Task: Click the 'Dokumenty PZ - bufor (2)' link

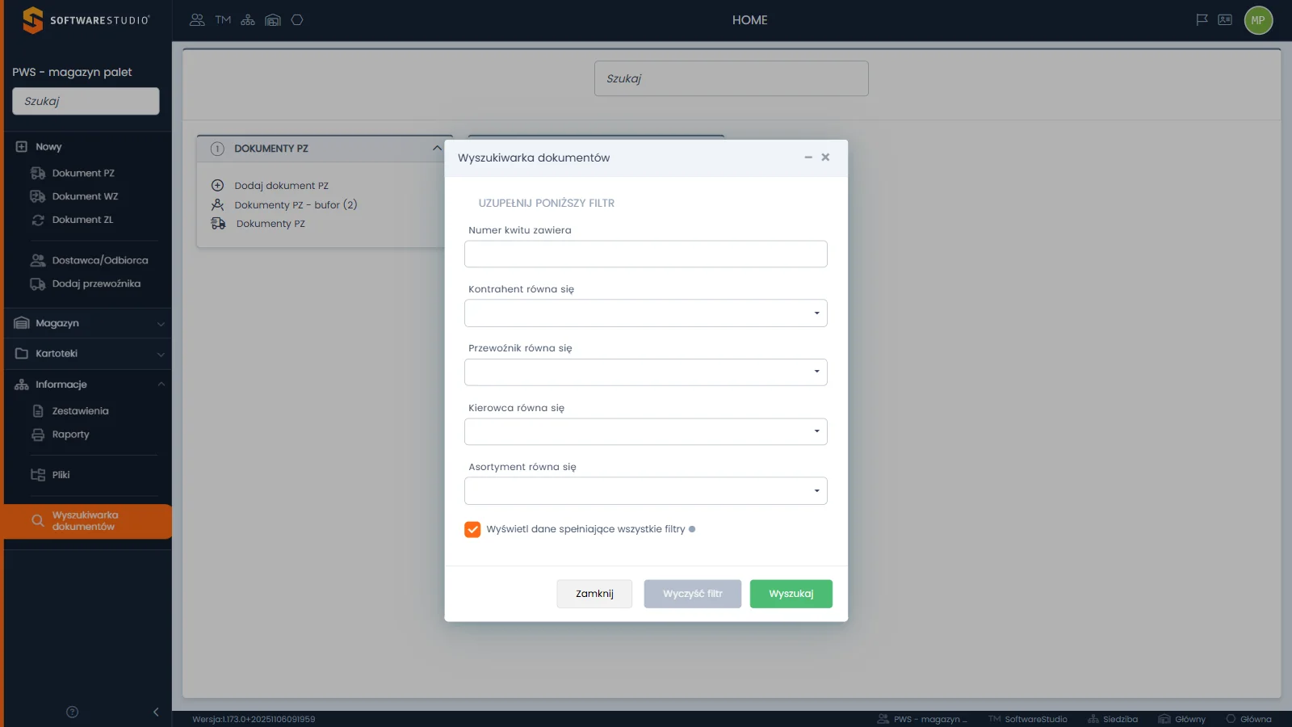Action: [x=296, y=205]
